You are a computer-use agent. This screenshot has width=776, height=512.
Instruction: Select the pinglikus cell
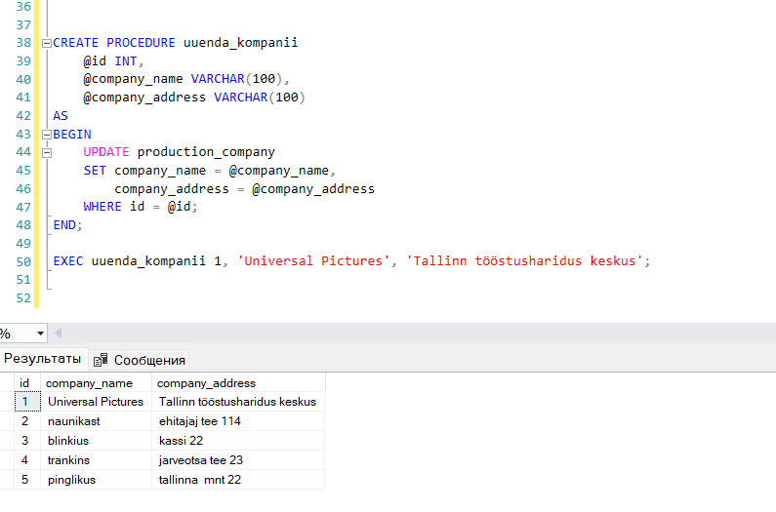tap(96, 480)
